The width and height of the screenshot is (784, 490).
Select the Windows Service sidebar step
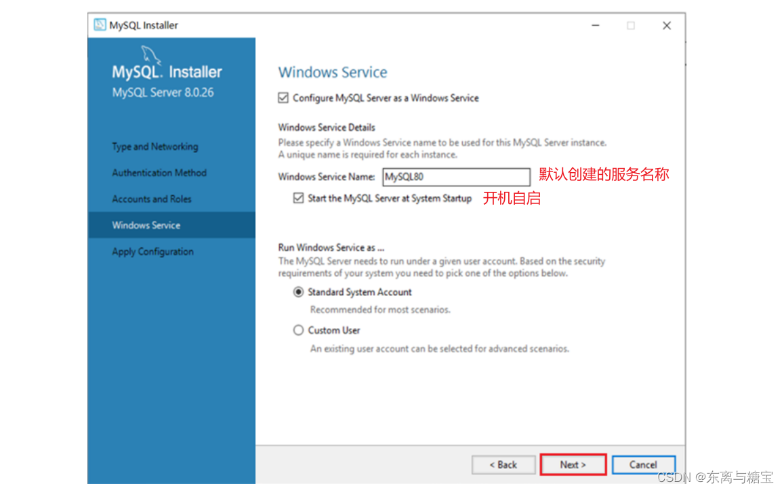171,225
